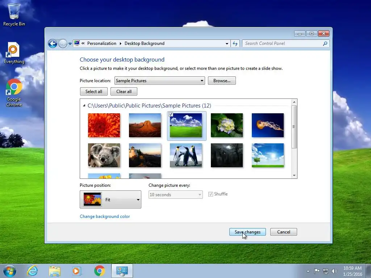The width and height of the screenshot is (371, 278).
Task: Open recent pages dropdown next to Forward
Action: 70,44
